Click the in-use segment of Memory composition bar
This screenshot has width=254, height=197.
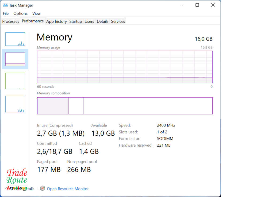(53, 106)
